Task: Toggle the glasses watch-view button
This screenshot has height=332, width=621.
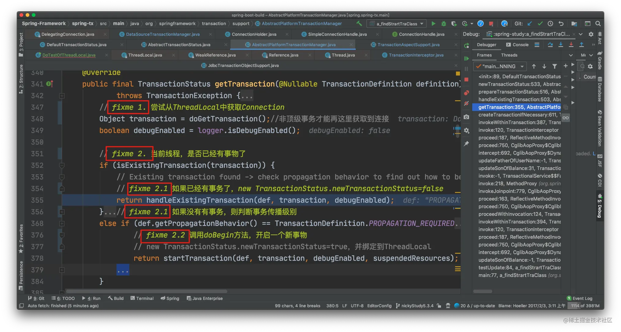Action: pos(566,118)
